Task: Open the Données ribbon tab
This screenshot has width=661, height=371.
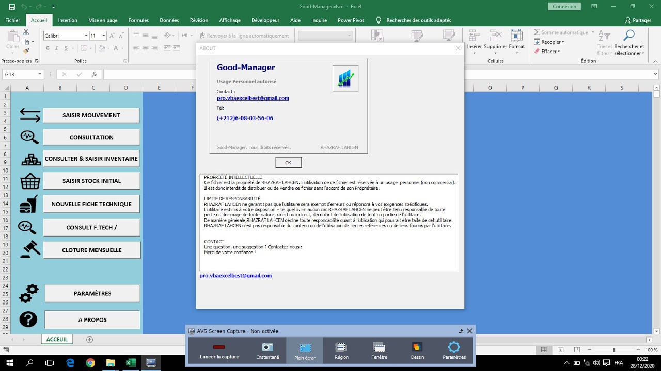Action: point(169,20)
